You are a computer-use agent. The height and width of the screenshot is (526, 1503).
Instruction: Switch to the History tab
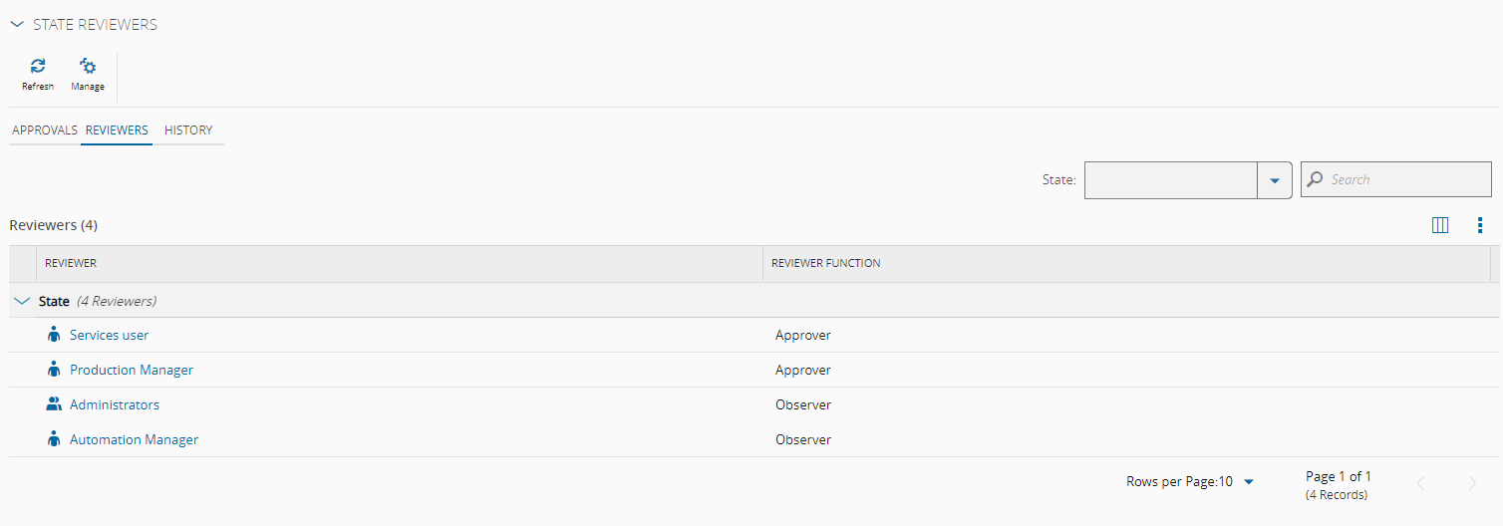point(188,131)
